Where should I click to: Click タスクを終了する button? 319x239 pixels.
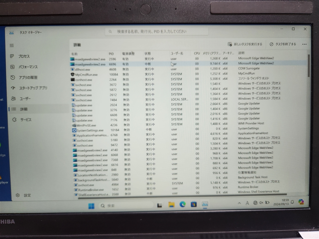pos(283,44)
